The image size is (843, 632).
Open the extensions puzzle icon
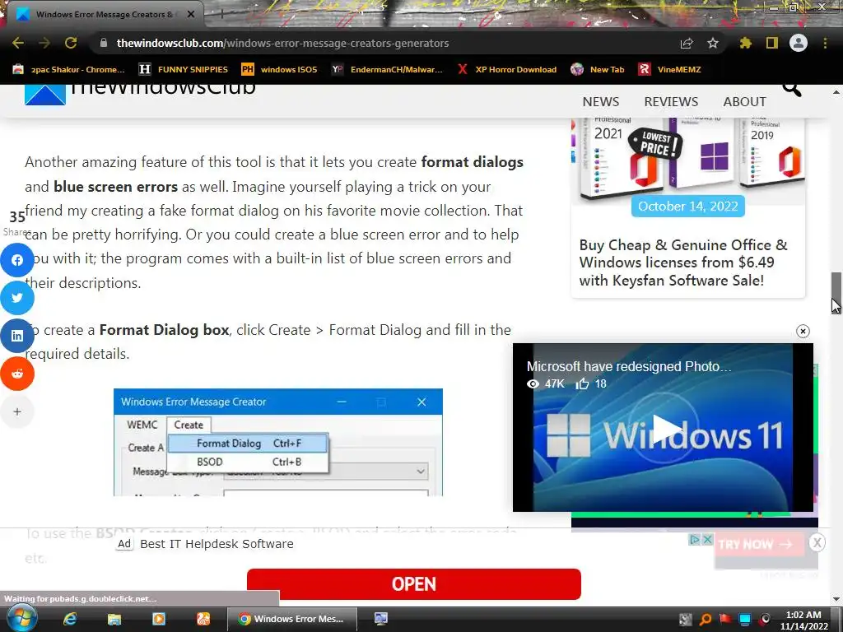coord(745,43)
